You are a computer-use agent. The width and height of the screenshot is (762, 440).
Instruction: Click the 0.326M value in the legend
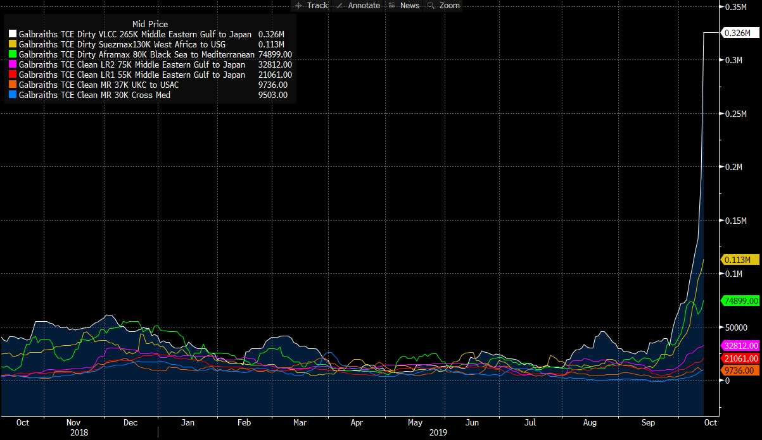click(x=271, y=34)
